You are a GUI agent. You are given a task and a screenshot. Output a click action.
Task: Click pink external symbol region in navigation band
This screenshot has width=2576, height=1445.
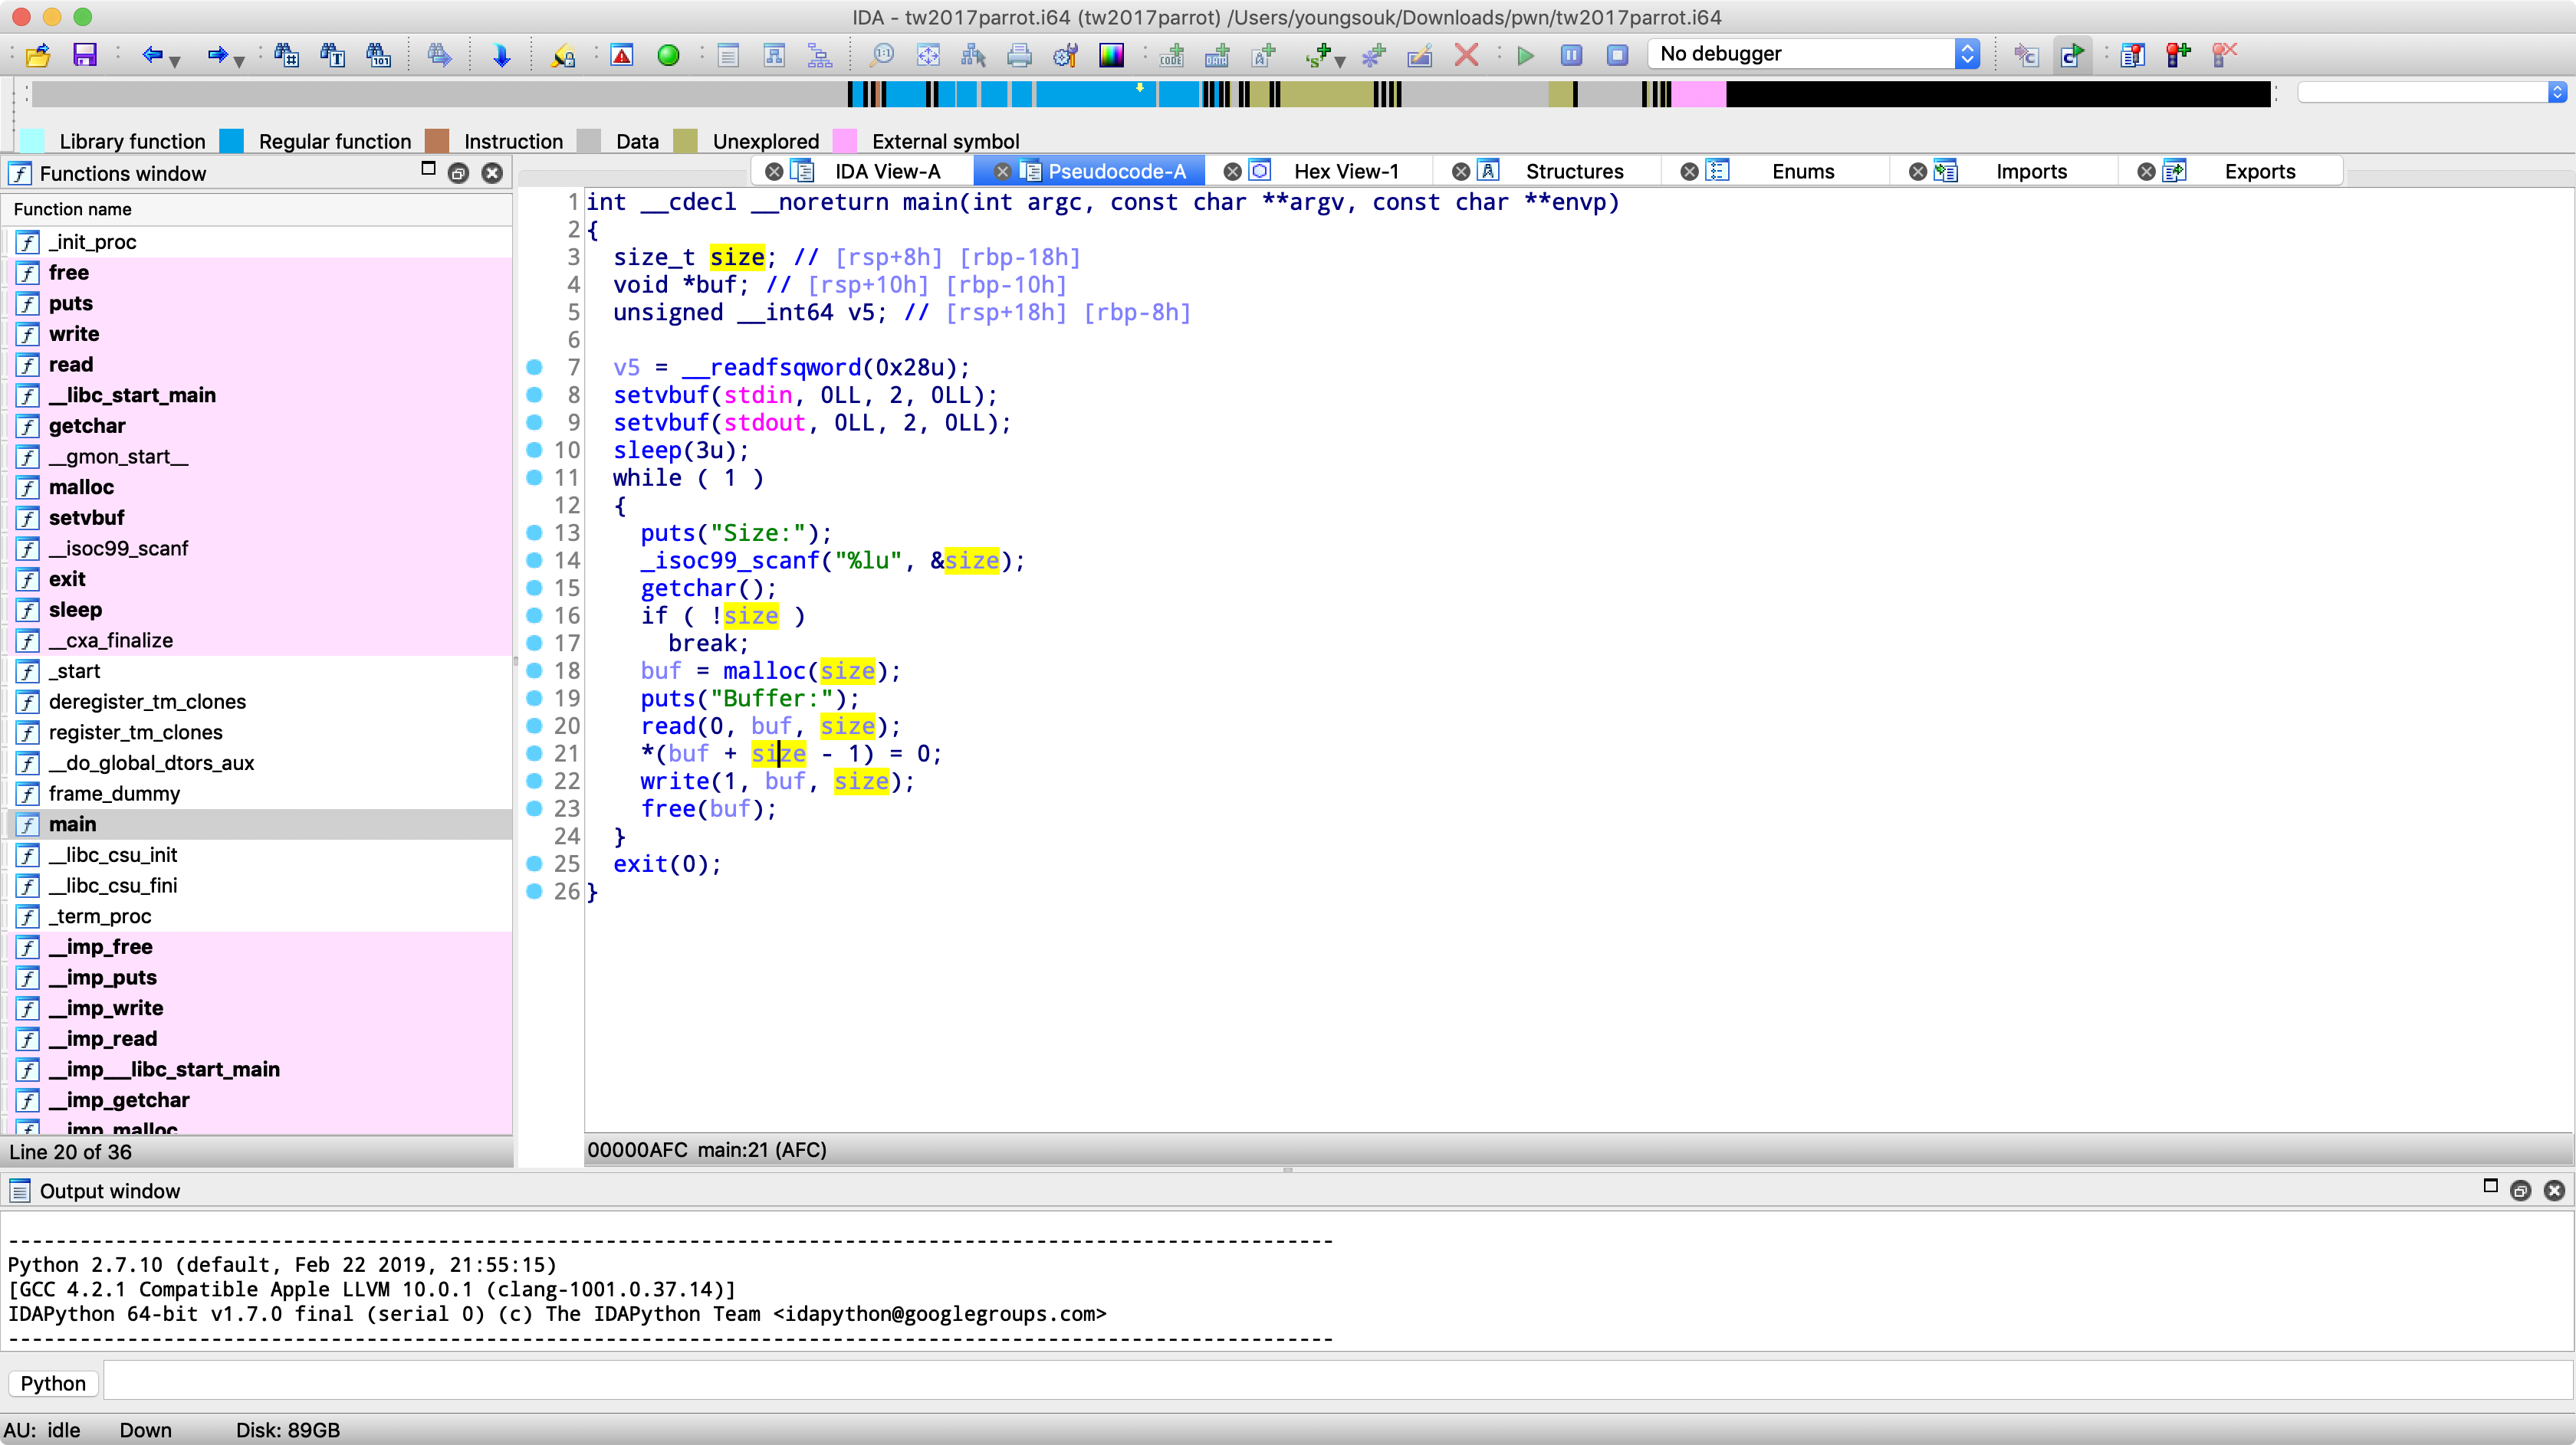pos(1698,94)
